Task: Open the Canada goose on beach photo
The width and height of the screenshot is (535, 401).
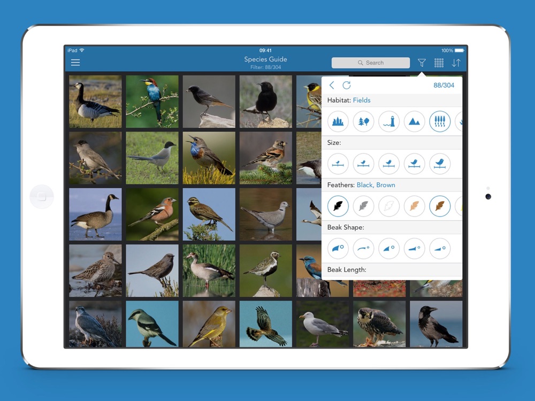Action: (x=95, y=214)
